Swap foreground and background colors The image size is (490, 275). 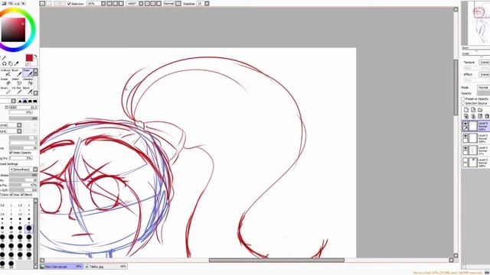pyautogui.click(x=35, y=57)
